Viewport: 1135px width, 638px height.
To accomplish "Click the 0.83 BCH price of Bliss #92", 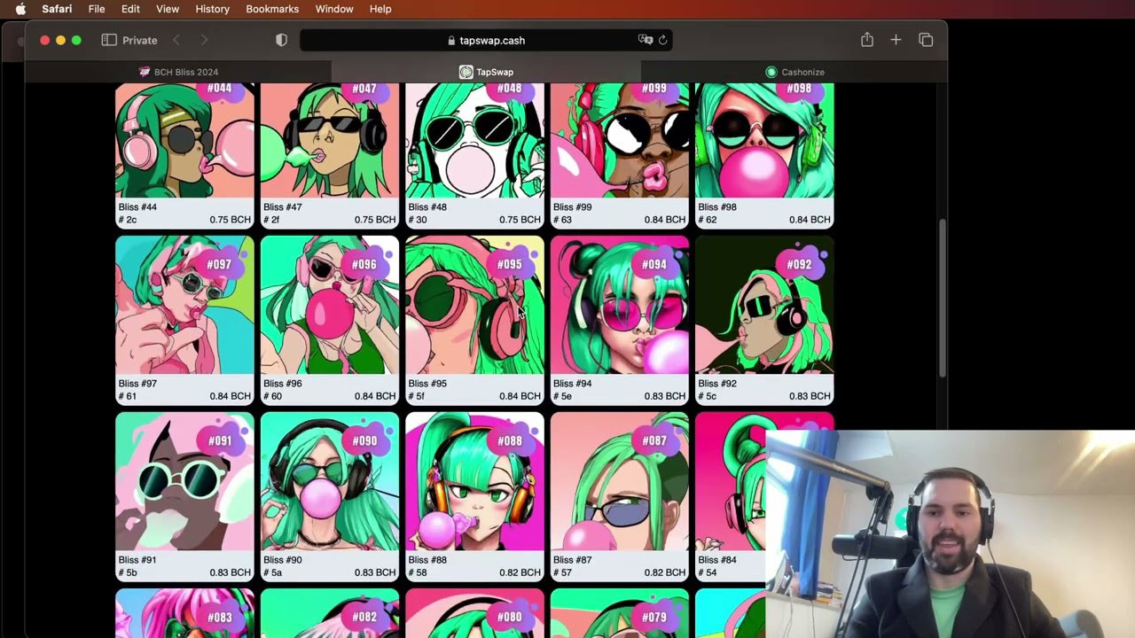I will (810, 396).
